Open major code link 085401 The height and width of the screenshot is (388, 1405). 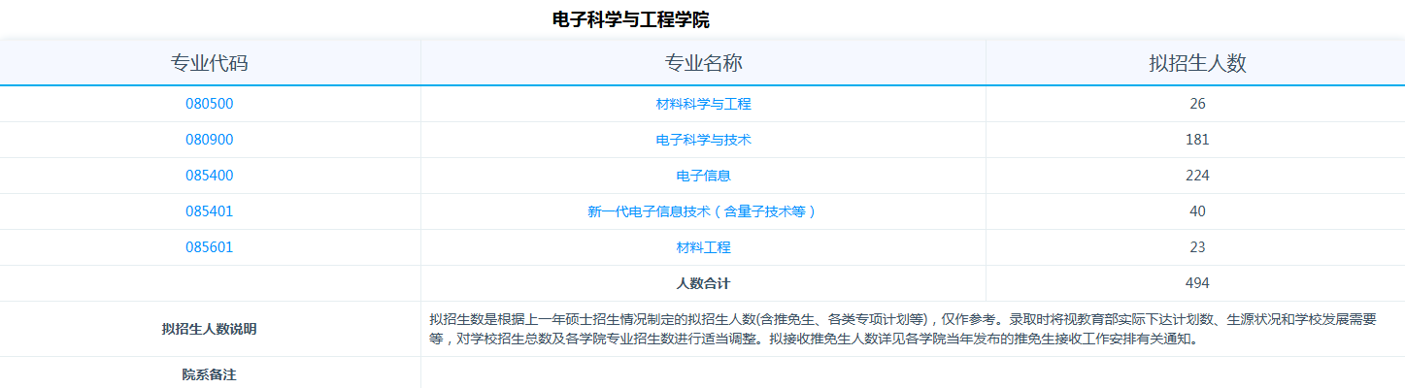click(x=210, y=211)
